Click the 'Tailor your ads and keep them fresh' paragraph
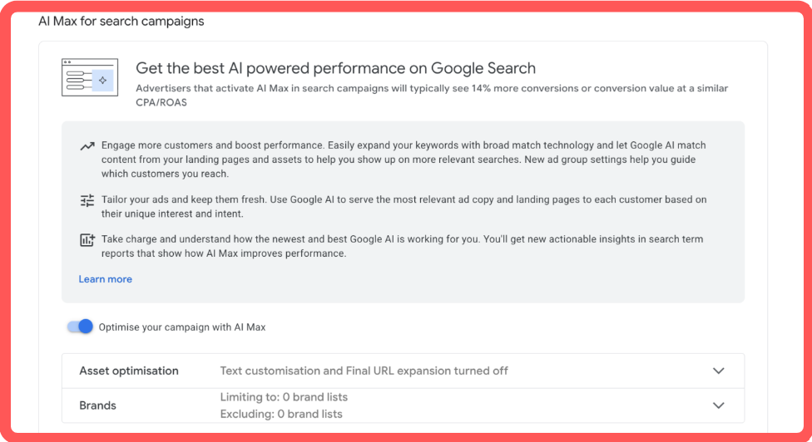 (x=404, y=206)
